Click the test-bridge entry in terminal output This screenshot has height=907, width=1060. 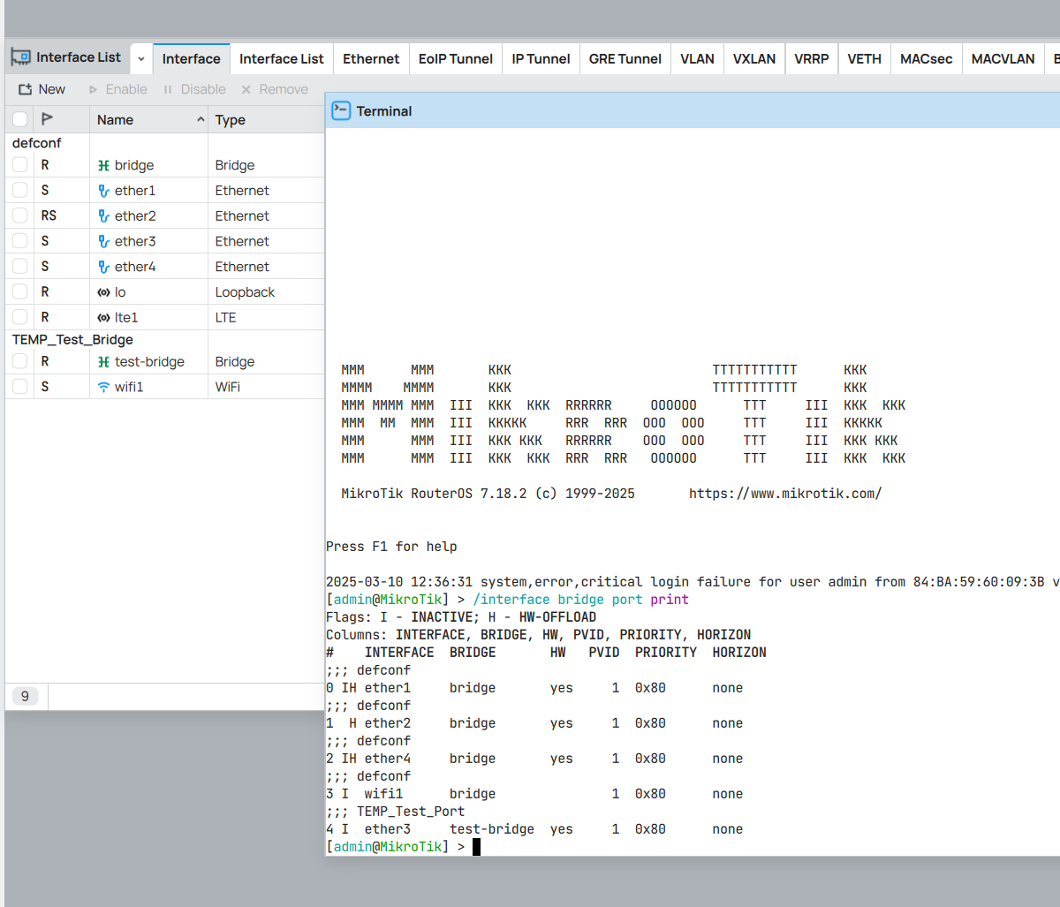point(491,829)
